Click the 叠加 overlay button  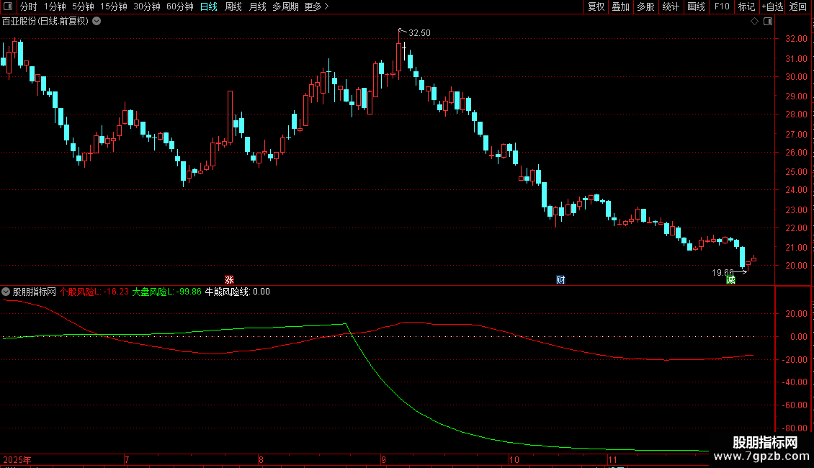(x=620, y=6)
